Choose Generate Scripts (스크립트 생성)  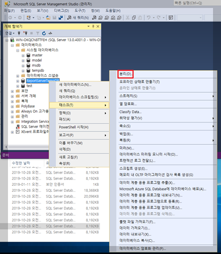tap(133, 168)
